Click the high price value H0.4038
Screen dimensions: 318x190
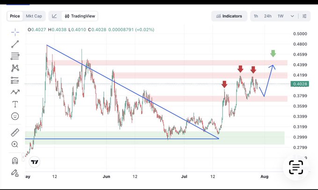tap(57, 29)
